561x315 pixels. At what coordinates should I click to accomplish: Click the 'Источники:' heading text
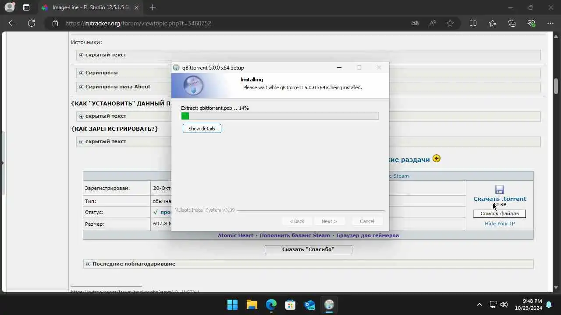[x=86, y=42]
